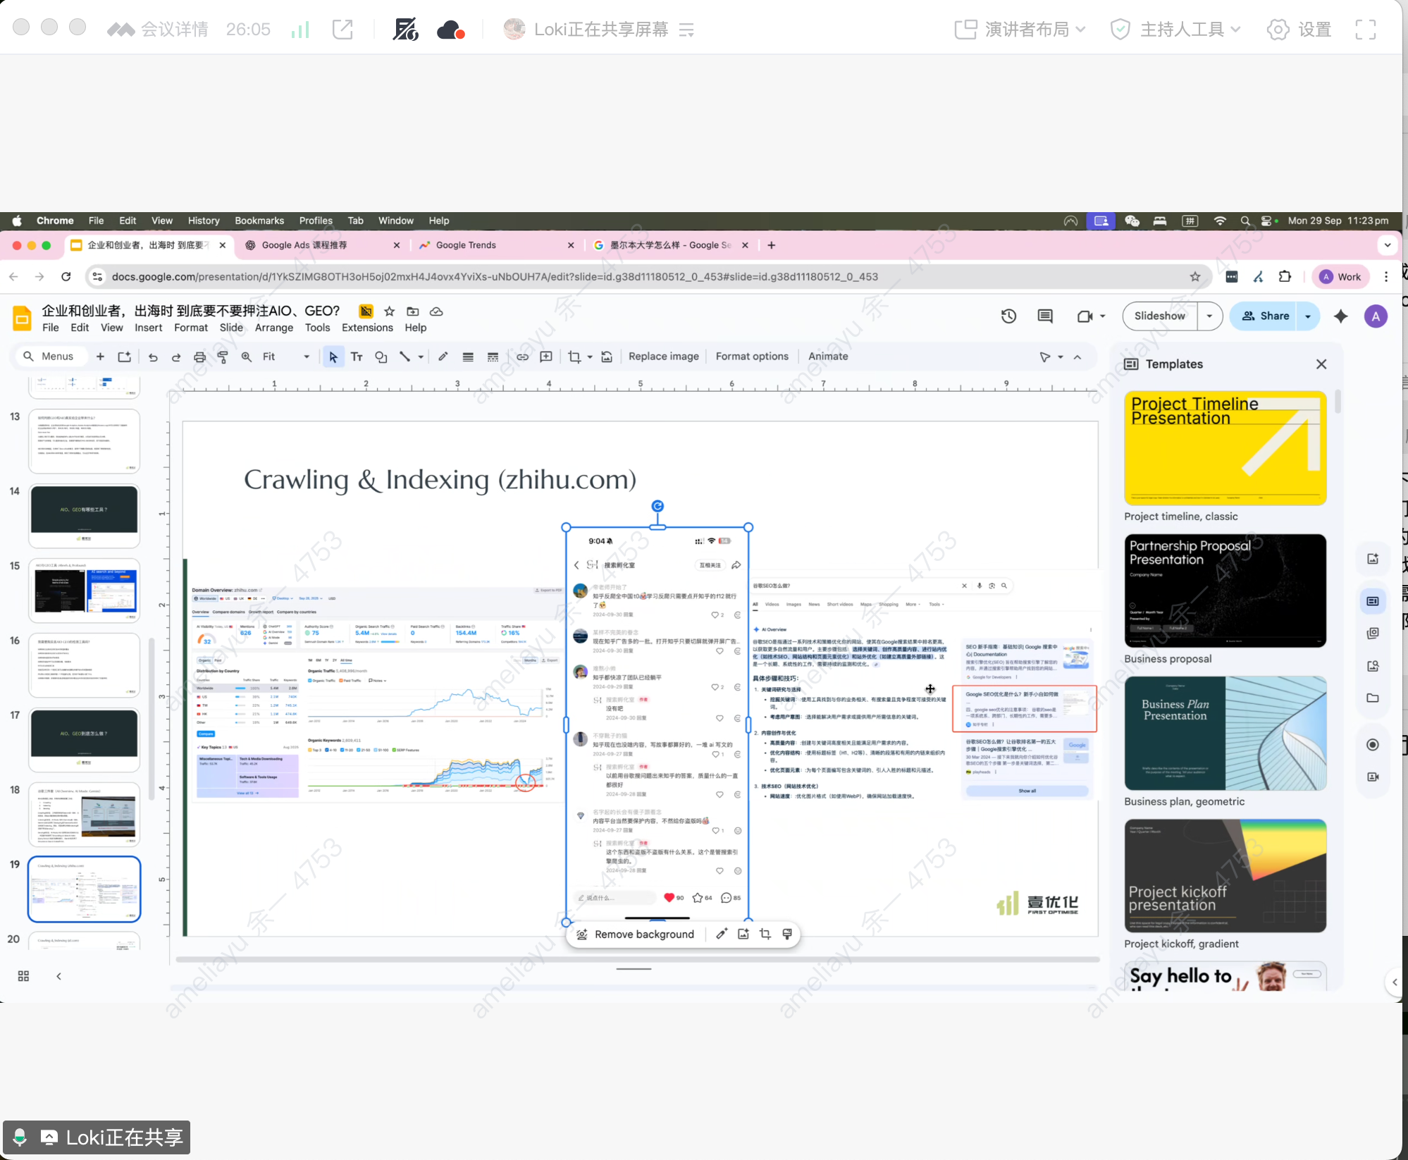
Task: Select the Crop image tool
Action: [574, 357]
